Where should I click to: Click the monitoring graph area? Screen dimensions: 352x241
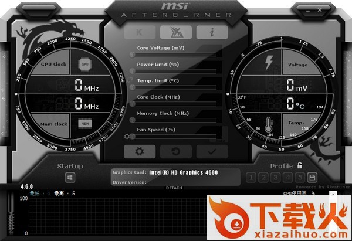(118, 216)
